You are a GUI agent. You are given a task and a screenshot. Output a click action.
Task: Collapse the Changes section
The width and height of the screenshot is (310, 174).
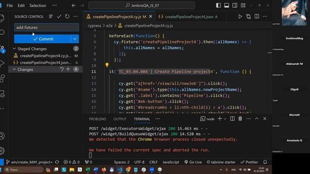(14, 70)
